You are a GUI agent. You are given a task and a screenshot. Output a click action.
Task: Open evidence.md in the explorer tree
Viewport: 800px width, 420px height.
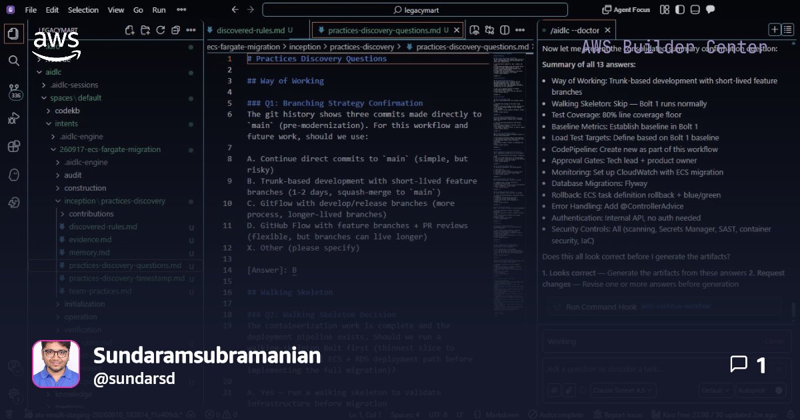pyautogui.click(x=90, y=240)
